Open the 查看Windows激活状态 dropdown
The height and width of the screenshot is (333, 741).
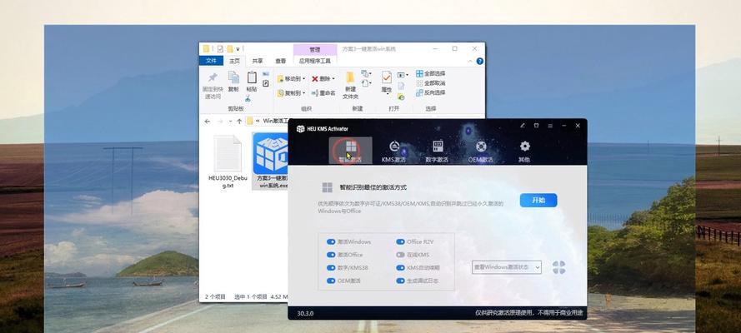point(507,267)
